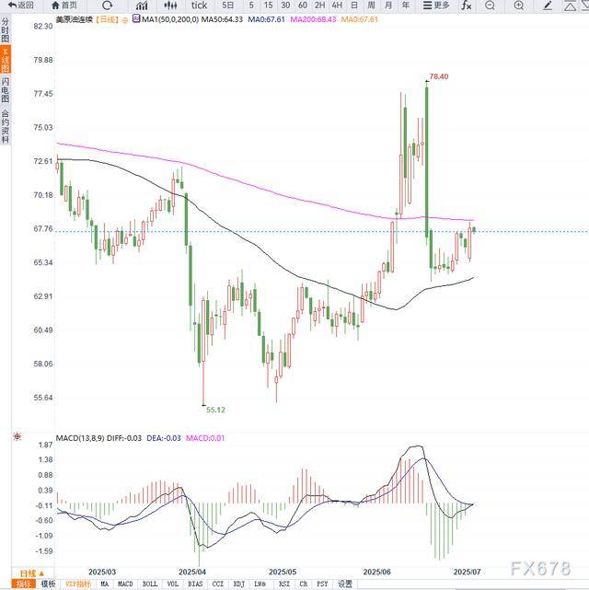Switch to the 分时图 side tab
Image resolution: width=589 pixels, height=590 pixels.
pos(6,34)
